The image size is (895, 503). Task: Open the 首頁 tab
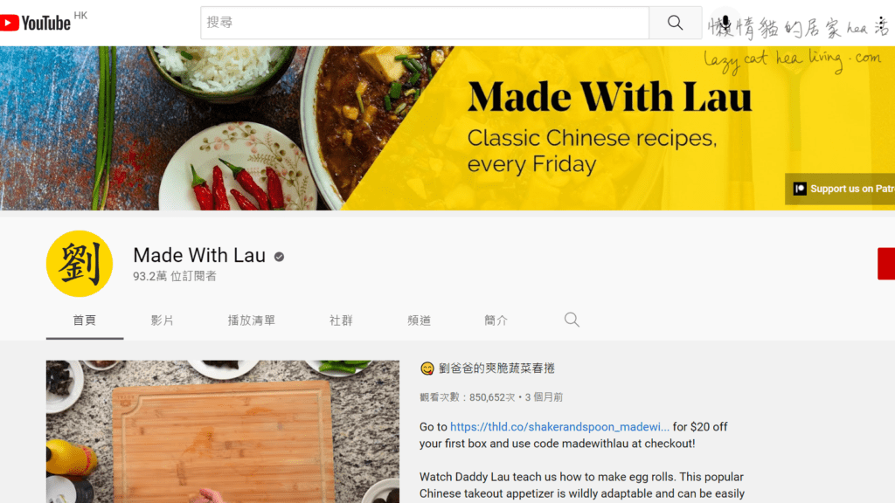tap(85, 320)
